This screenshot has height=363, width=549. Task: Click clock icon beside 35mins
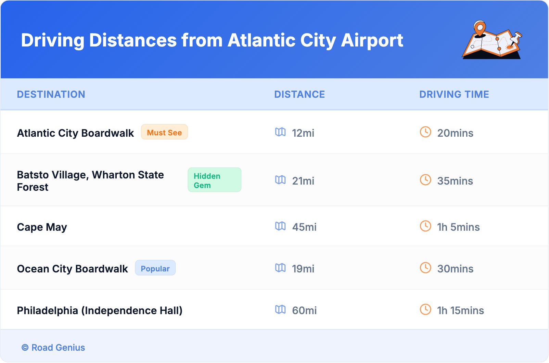425,180
